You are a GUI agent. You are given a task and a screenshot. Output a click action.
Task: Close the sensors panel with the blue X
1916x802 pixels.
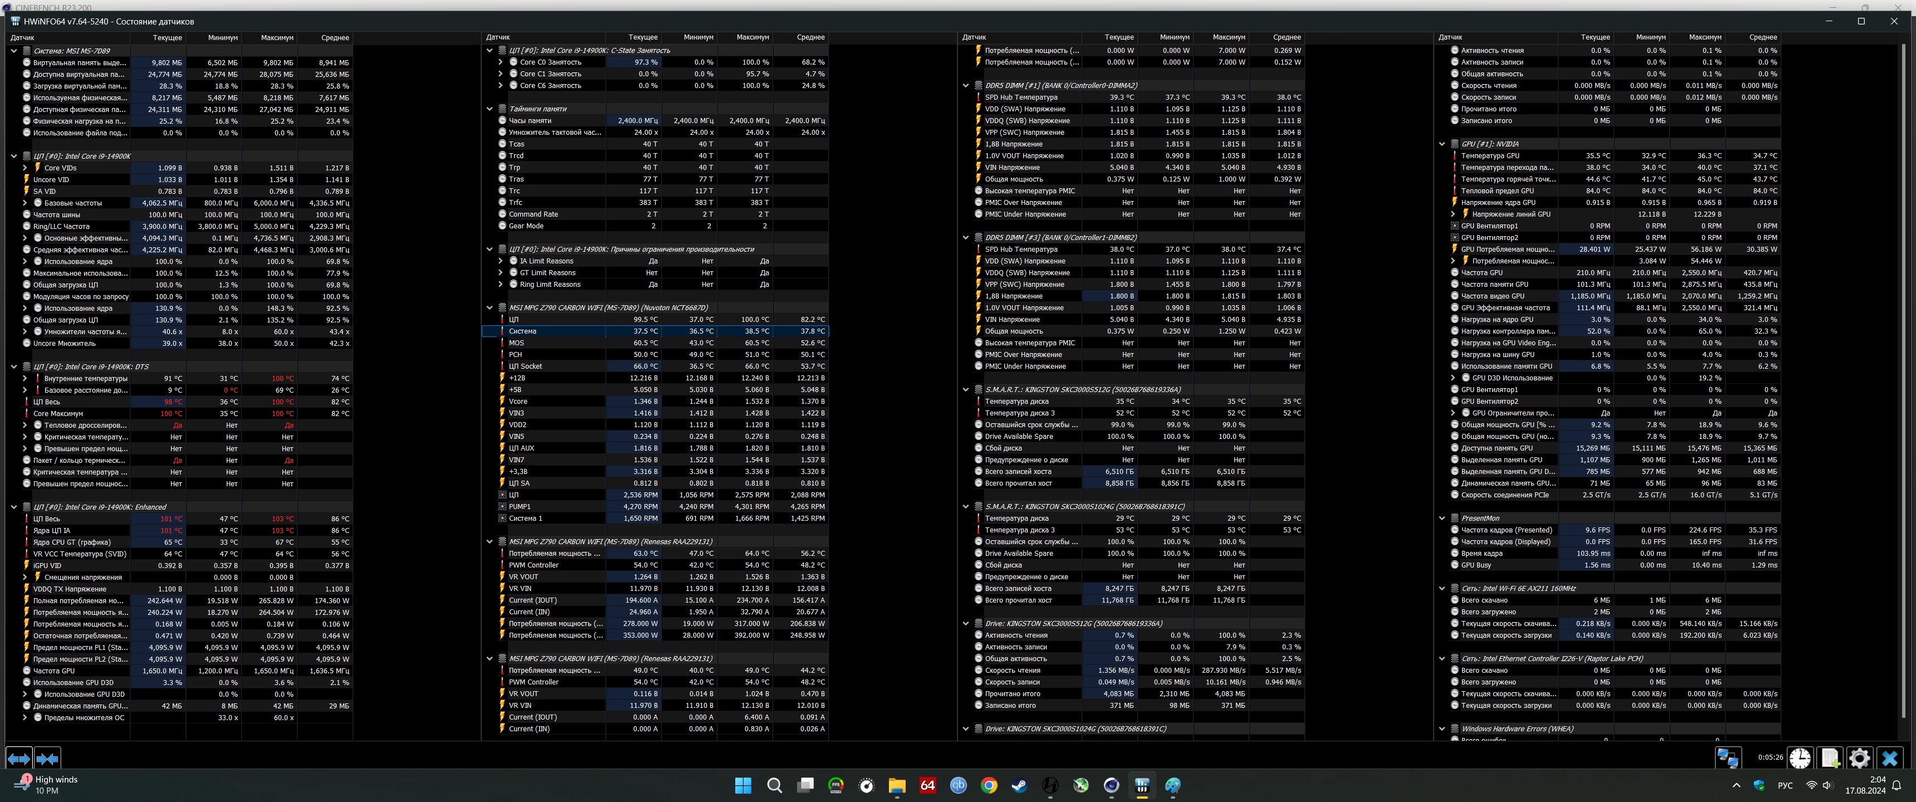1890,757
